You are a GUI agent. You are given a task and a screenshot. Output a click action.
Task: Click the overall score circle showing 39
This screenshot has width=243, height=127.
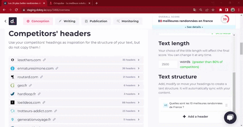pos(225,19)
